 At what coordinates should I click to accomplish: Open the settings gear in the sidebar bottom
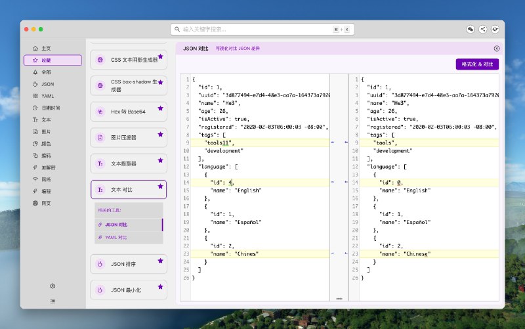[x=52, y=286]
